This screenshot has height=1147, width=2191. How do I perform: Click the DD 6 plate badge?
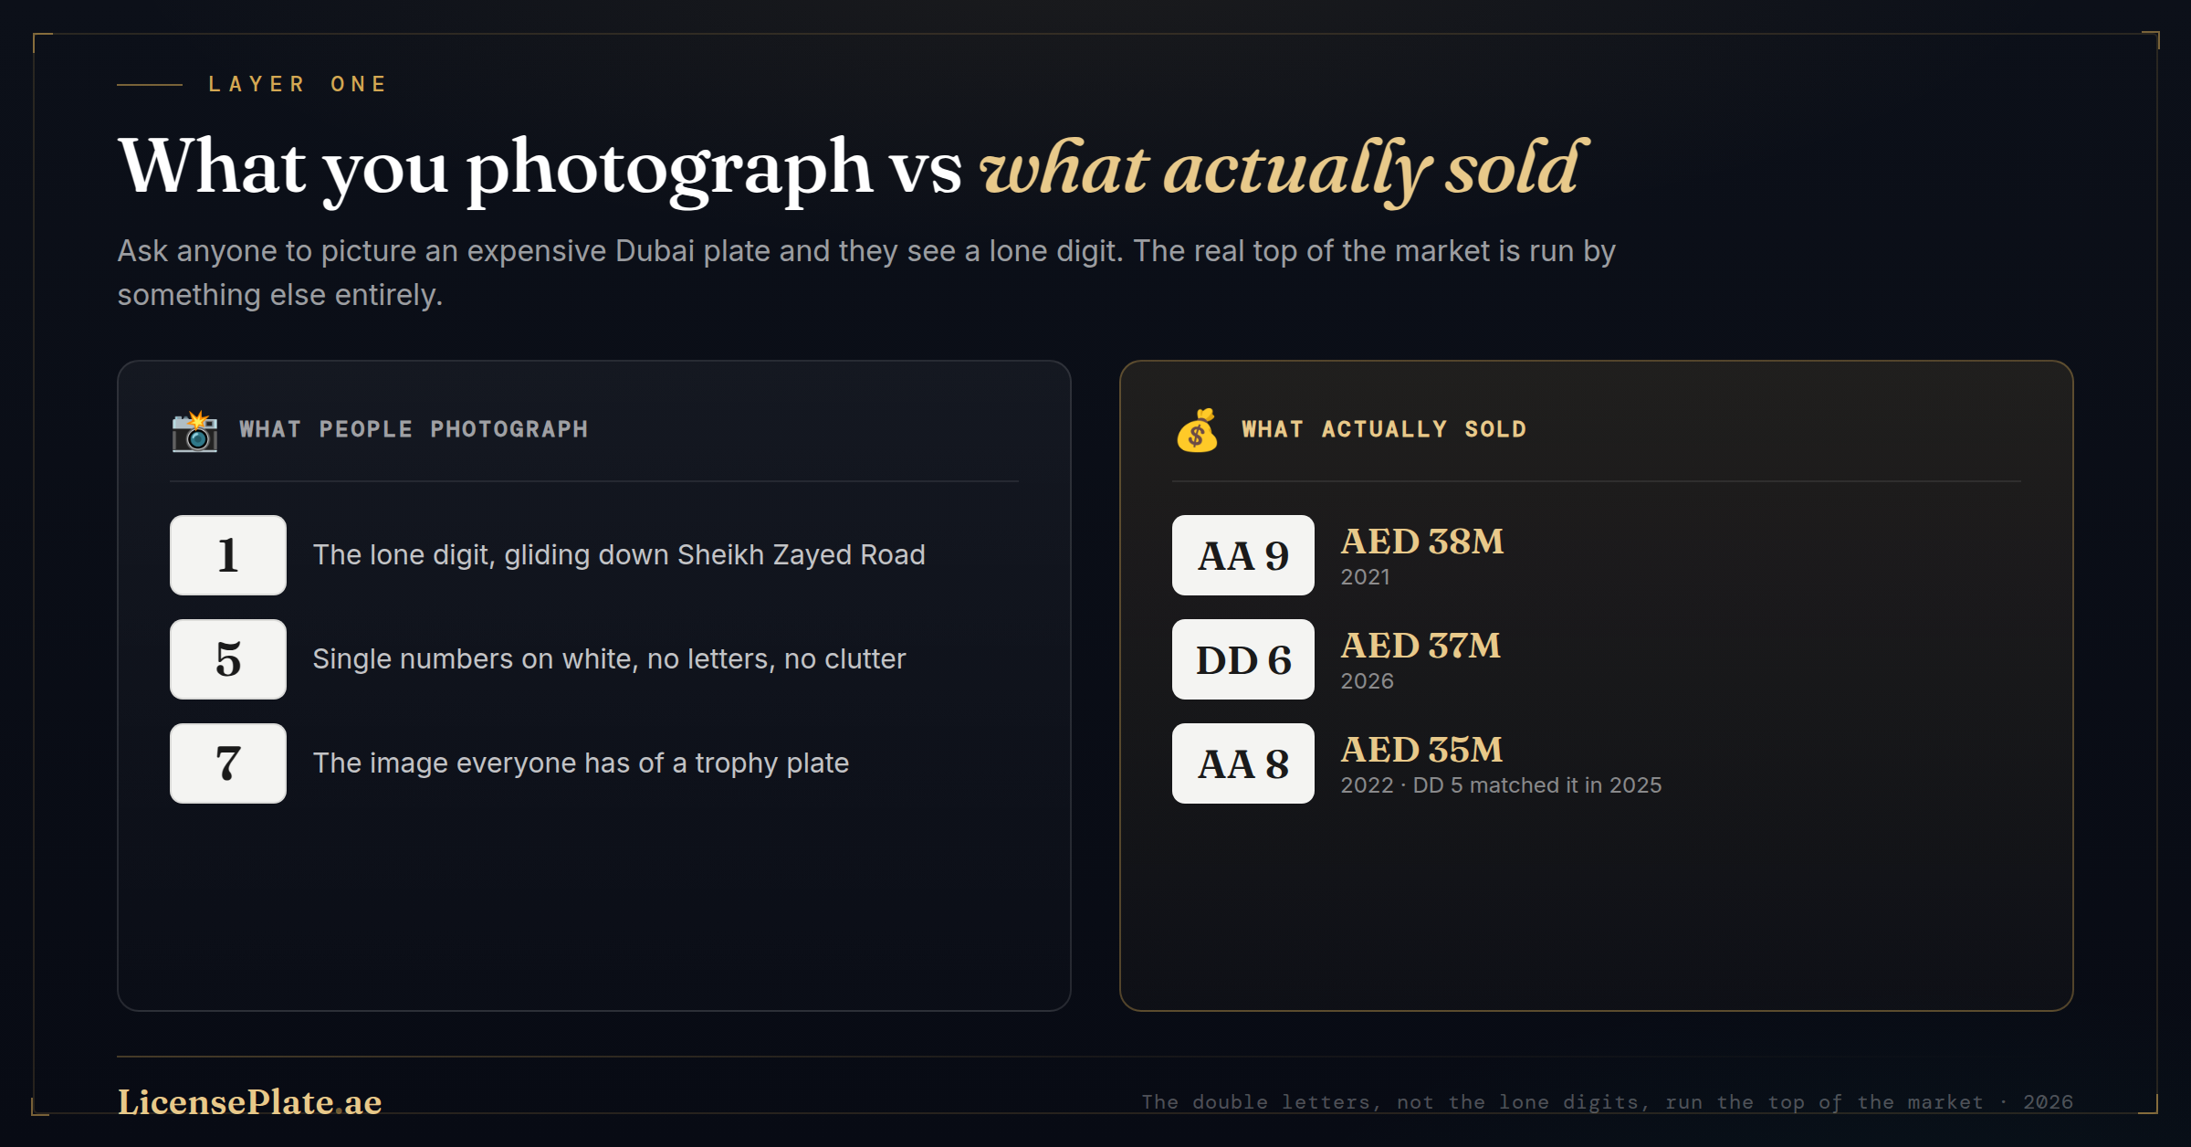tap(1243, 659)
